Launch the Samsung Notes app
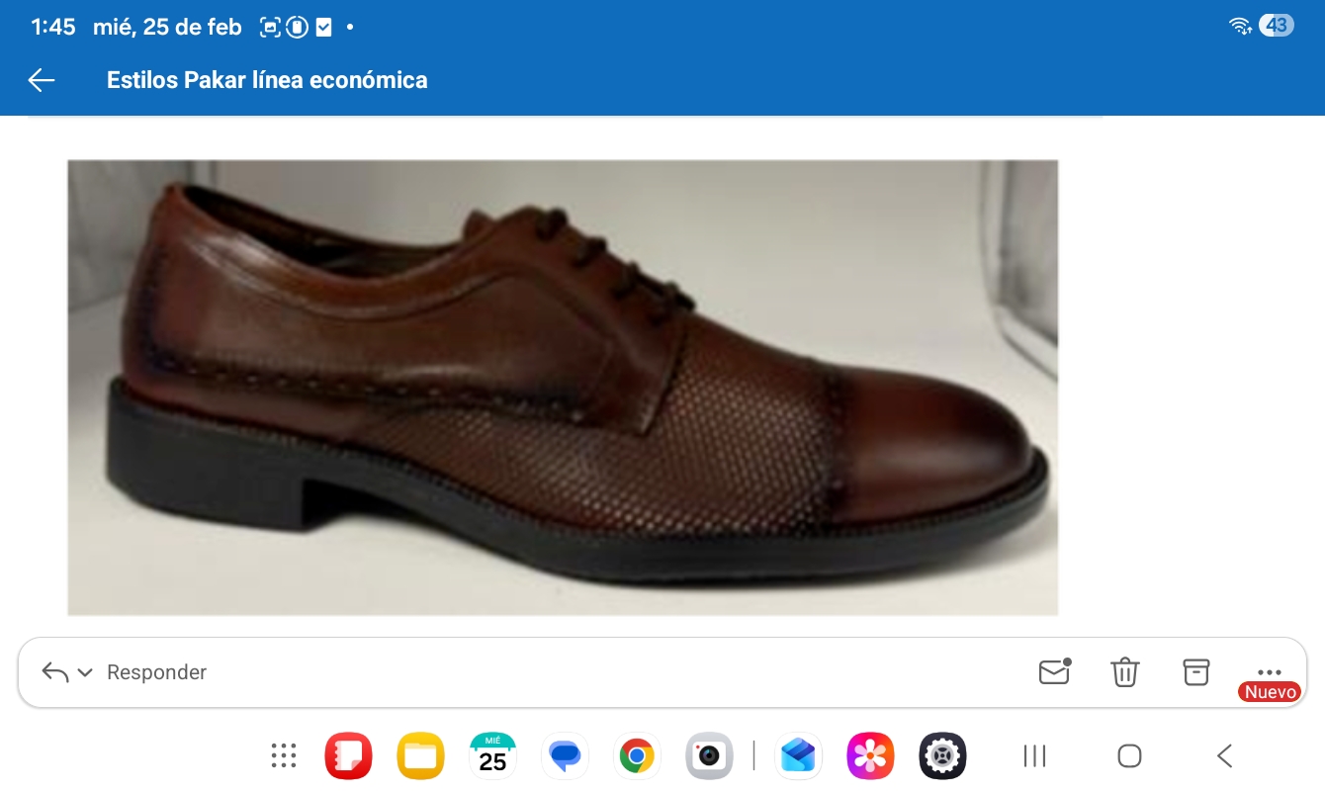Image resolution: width=1325 pixels, height=791 pixels. pos(348,756)
